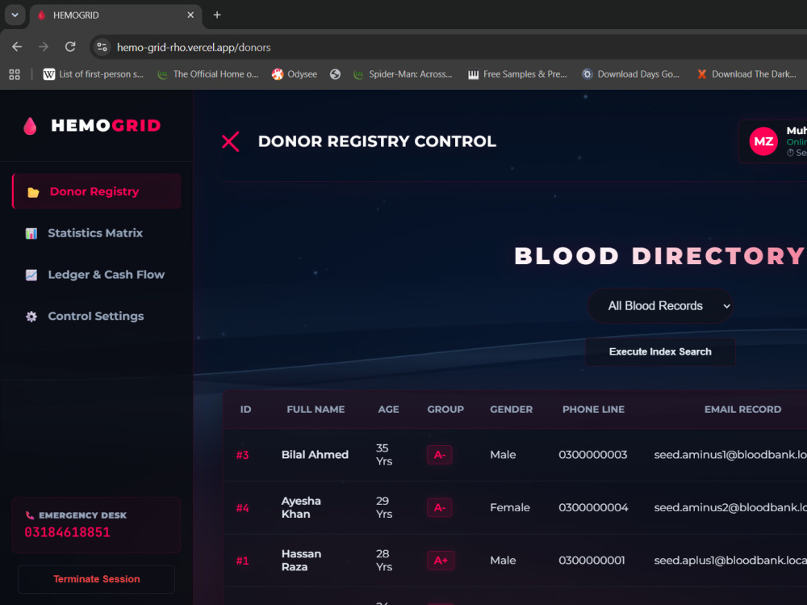Click the red X close sidebar icon
Image resolution: width=807 pixels, height=605 pixels.
(x=230, y=141)
